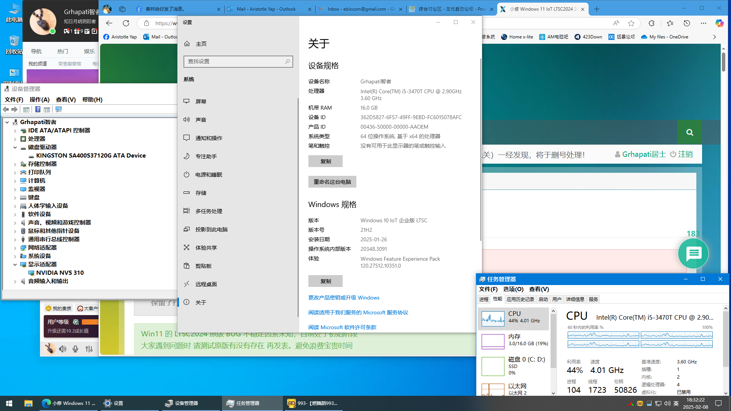Collapse the Grhapati root computer node

[7, 122]
